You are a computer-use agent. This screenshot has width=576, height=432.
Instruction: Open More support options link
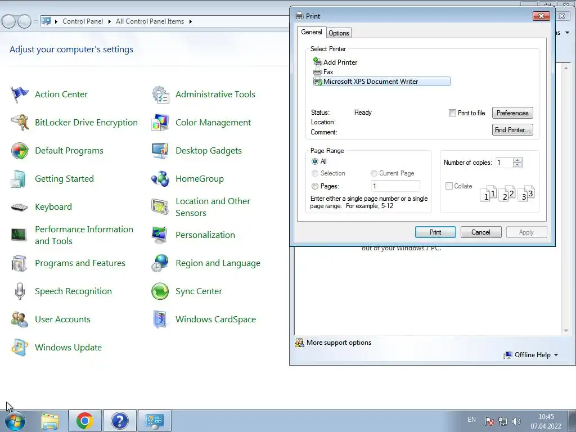pos(339,343)
